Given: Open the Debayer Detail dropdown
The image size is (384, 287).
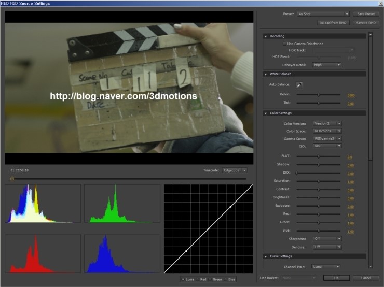Looking at the screenshot, I should click(x=327, y=65).
